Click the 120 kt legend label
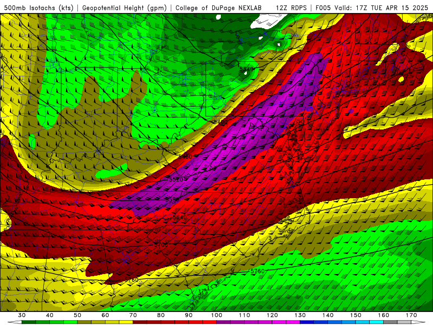 pyautogui.click(x=272, y=315)
